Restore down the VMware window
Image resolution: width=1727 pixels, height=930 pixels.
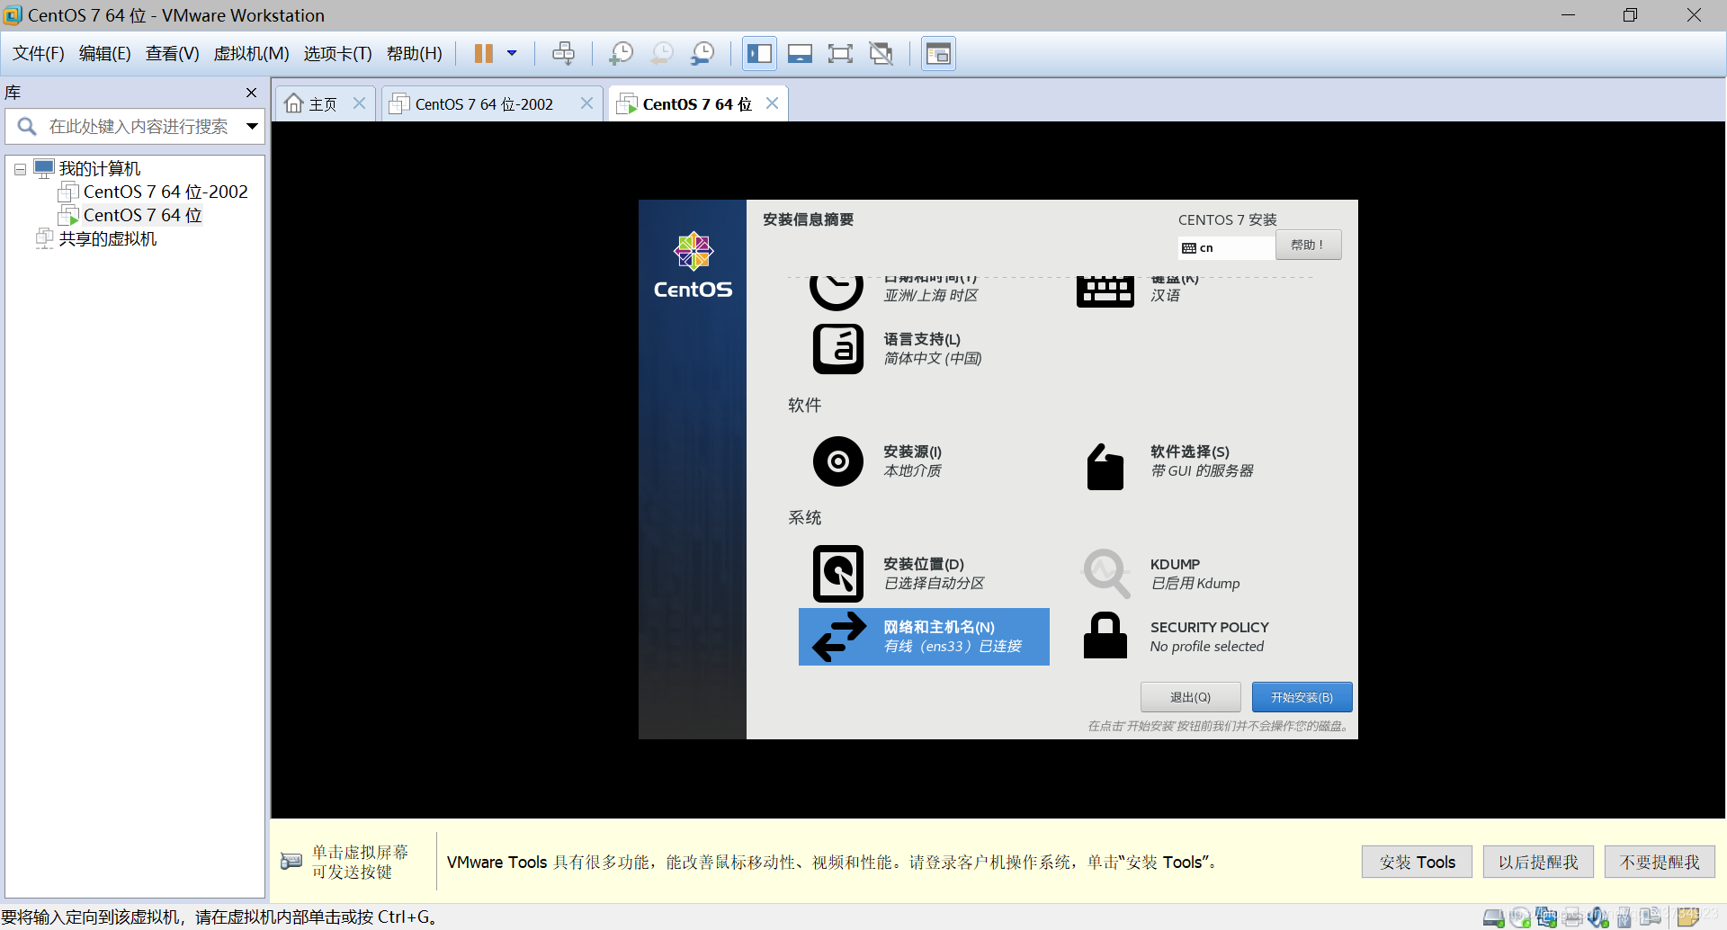click(x=1630, y=15)
